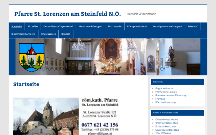Screen dimensions: 216x135
Task: Open Pfarrstadl-Nutzung link
Action: pos(166,102)
